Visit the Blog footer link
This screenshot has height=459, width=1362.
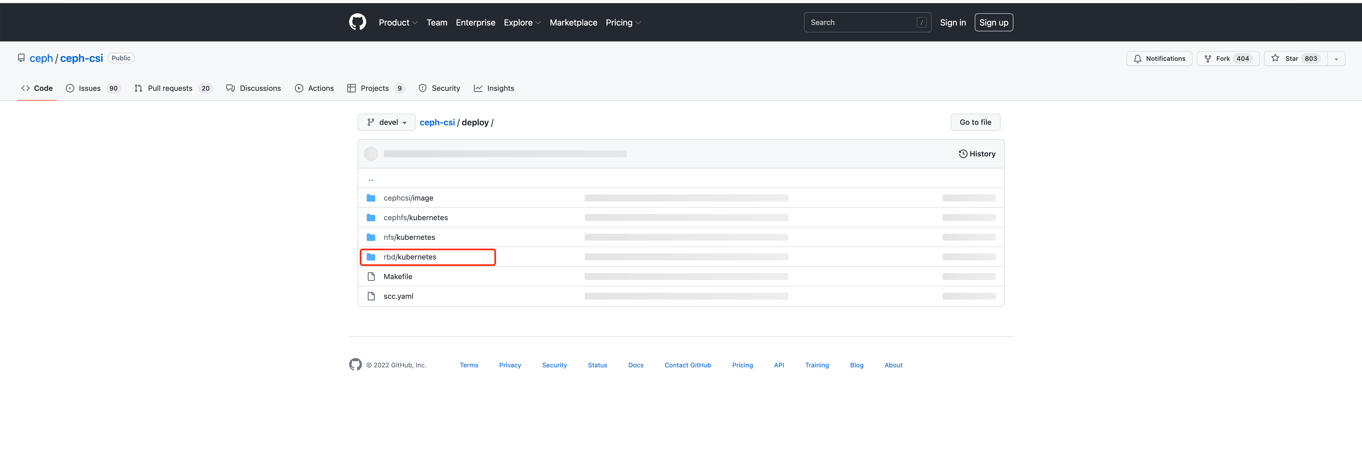[857, 365]
